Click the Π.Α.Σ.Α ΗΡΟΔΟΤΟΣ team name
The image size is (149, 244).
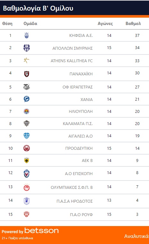(x=75, y=201)
